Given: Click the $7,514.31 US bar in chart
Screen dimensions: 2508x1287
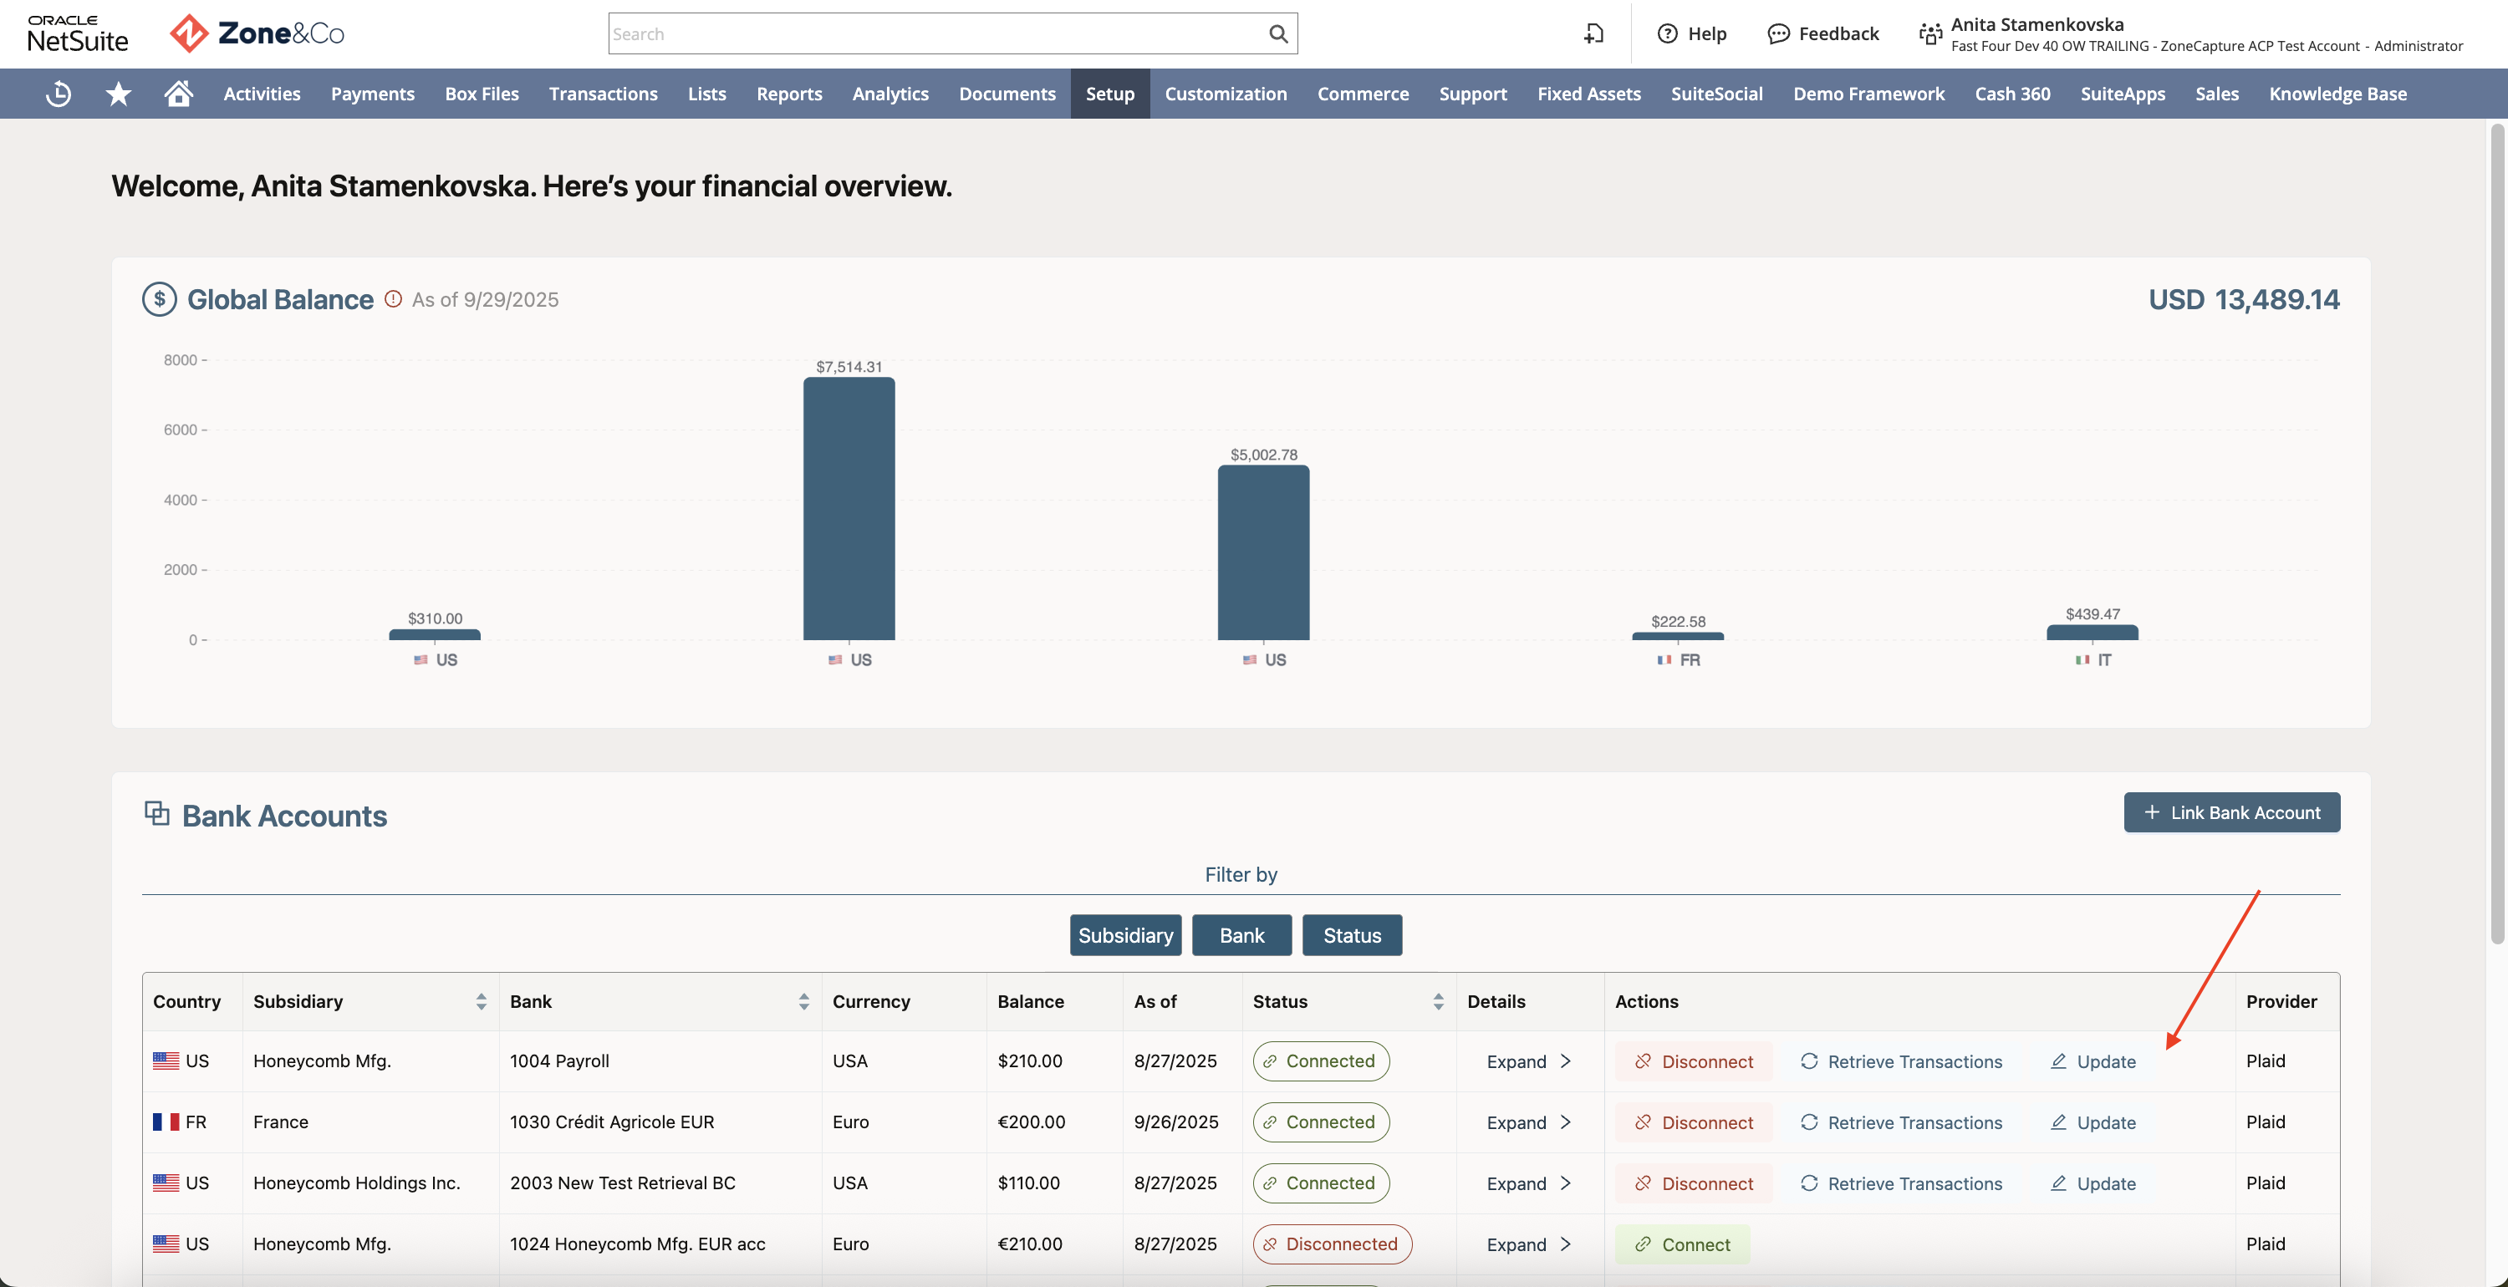Looking at the screenshot, I should pyautogui.click(x=849, y=508).
